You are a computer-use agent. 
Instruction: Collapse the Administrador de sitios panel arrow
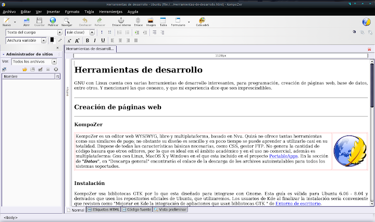coord(3,55)
